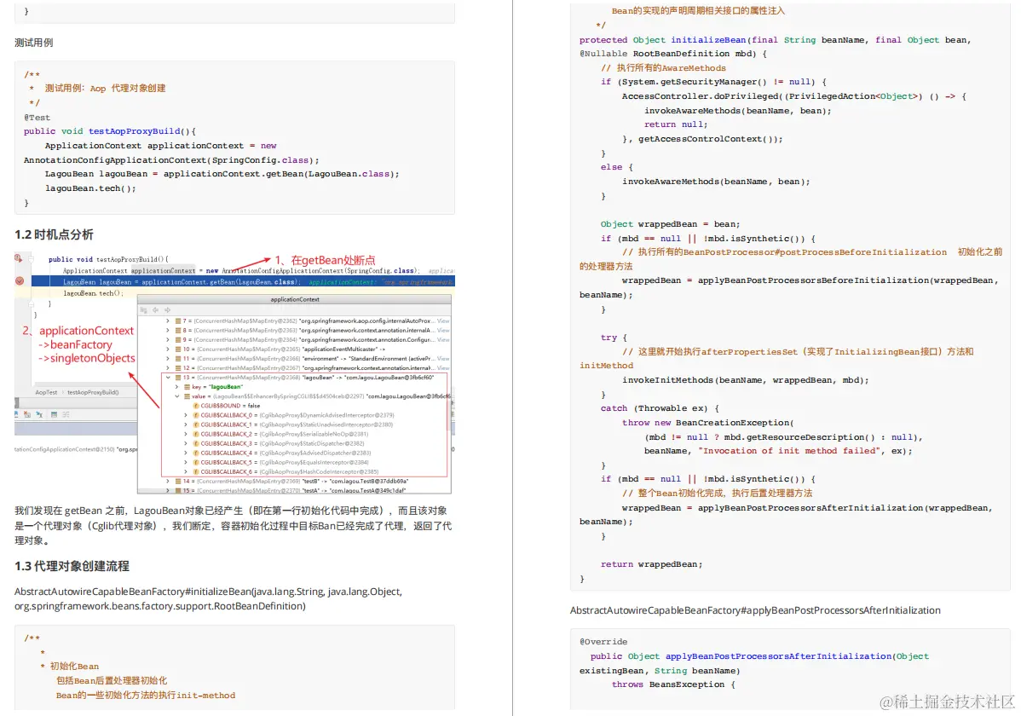Click "Object wrappedBean = bean;" line

tap(670, 224)
